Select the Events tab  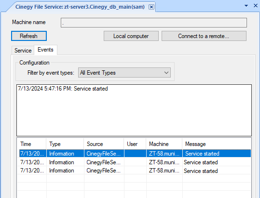tap(45, 50)
